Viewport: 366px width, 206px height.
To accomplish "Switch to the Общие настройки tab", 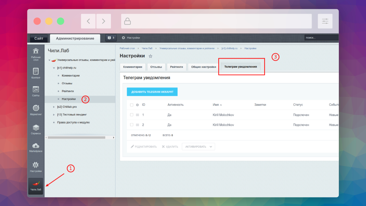I will click(x=204, y=67).
